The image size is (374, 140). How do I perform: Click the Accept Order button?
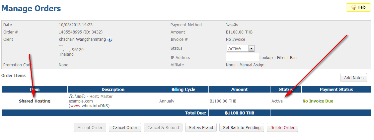[90, 128]
